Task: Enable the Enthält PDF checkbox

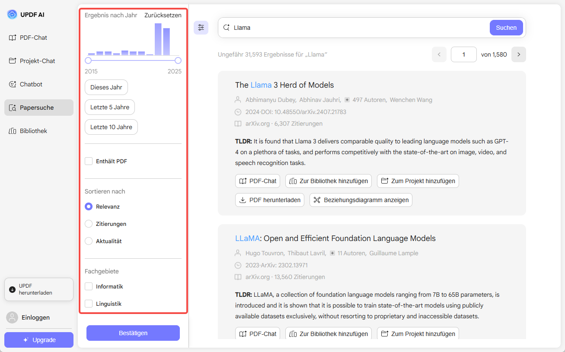Action: pos(89,161)
